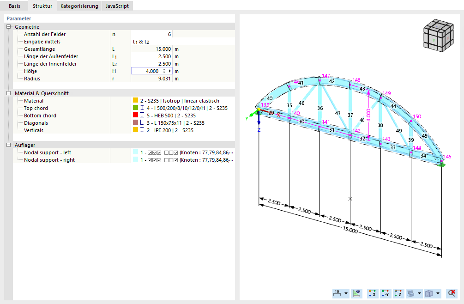Open the Kategorisierung tab
Screen dimensions: 464x304
[79, 6]
